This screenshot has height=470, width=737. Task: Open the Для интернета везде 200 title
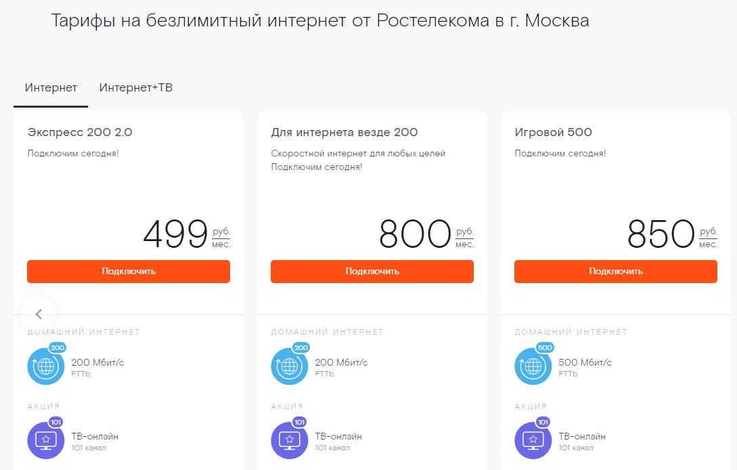click(x=344, y=133)
